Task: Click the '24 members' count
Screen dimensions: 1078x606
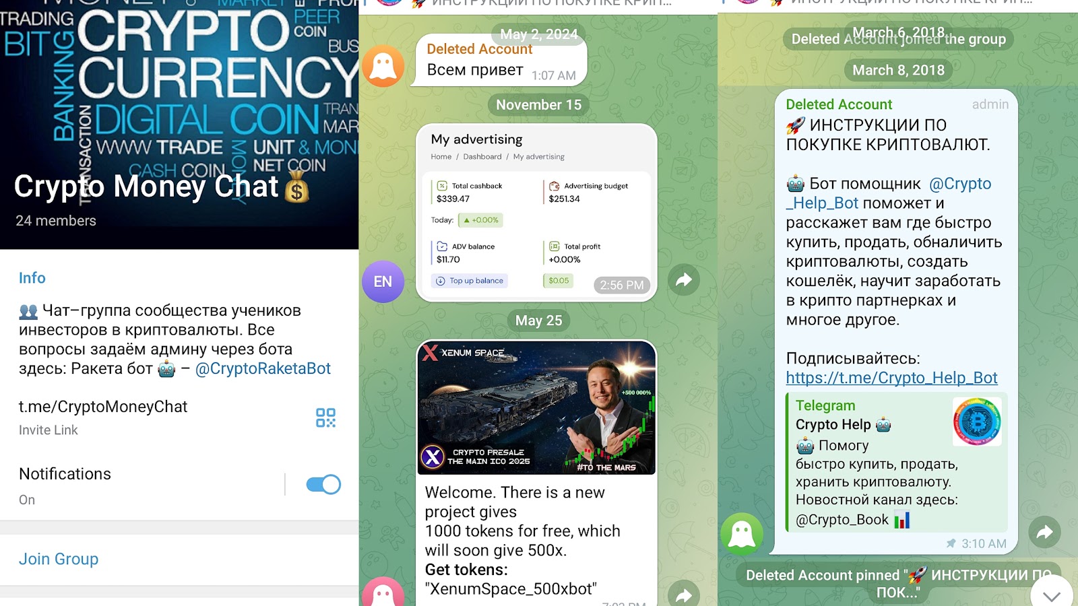Action: coord(56,221)
